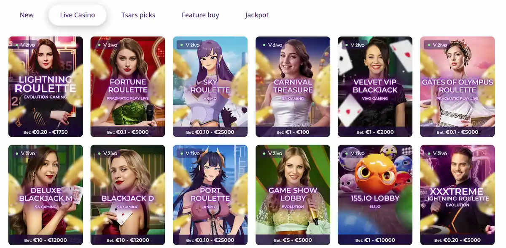Launch Fortune Roulette by Pragmatic Play Live

(x=128, y=87)
